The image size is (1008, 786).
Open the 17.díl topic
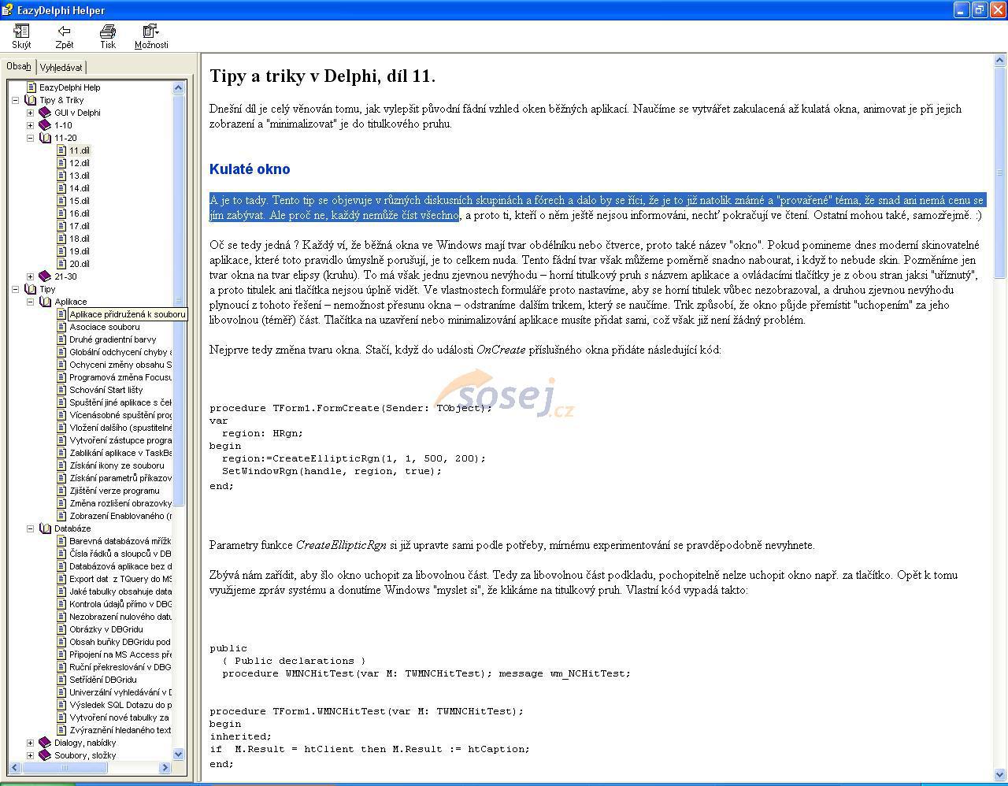pos(80,226)
